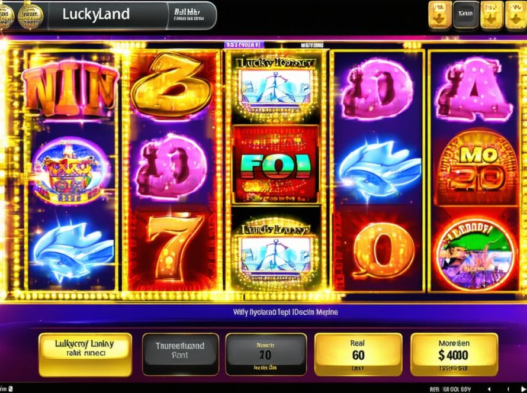Click the first gold down-arrow button top right
This screenshot has width=527, height=393.
pos(439,15)
